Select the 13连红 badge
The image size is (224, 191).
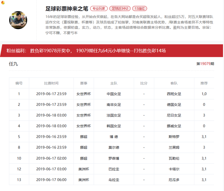[140, 9]
